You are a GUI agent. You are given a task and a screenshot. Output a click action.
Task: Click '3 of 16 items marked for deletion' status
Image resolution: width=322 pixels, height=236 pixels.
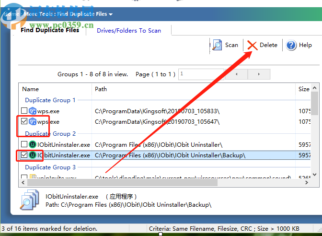pyautogui.click(x=49, y=229)
